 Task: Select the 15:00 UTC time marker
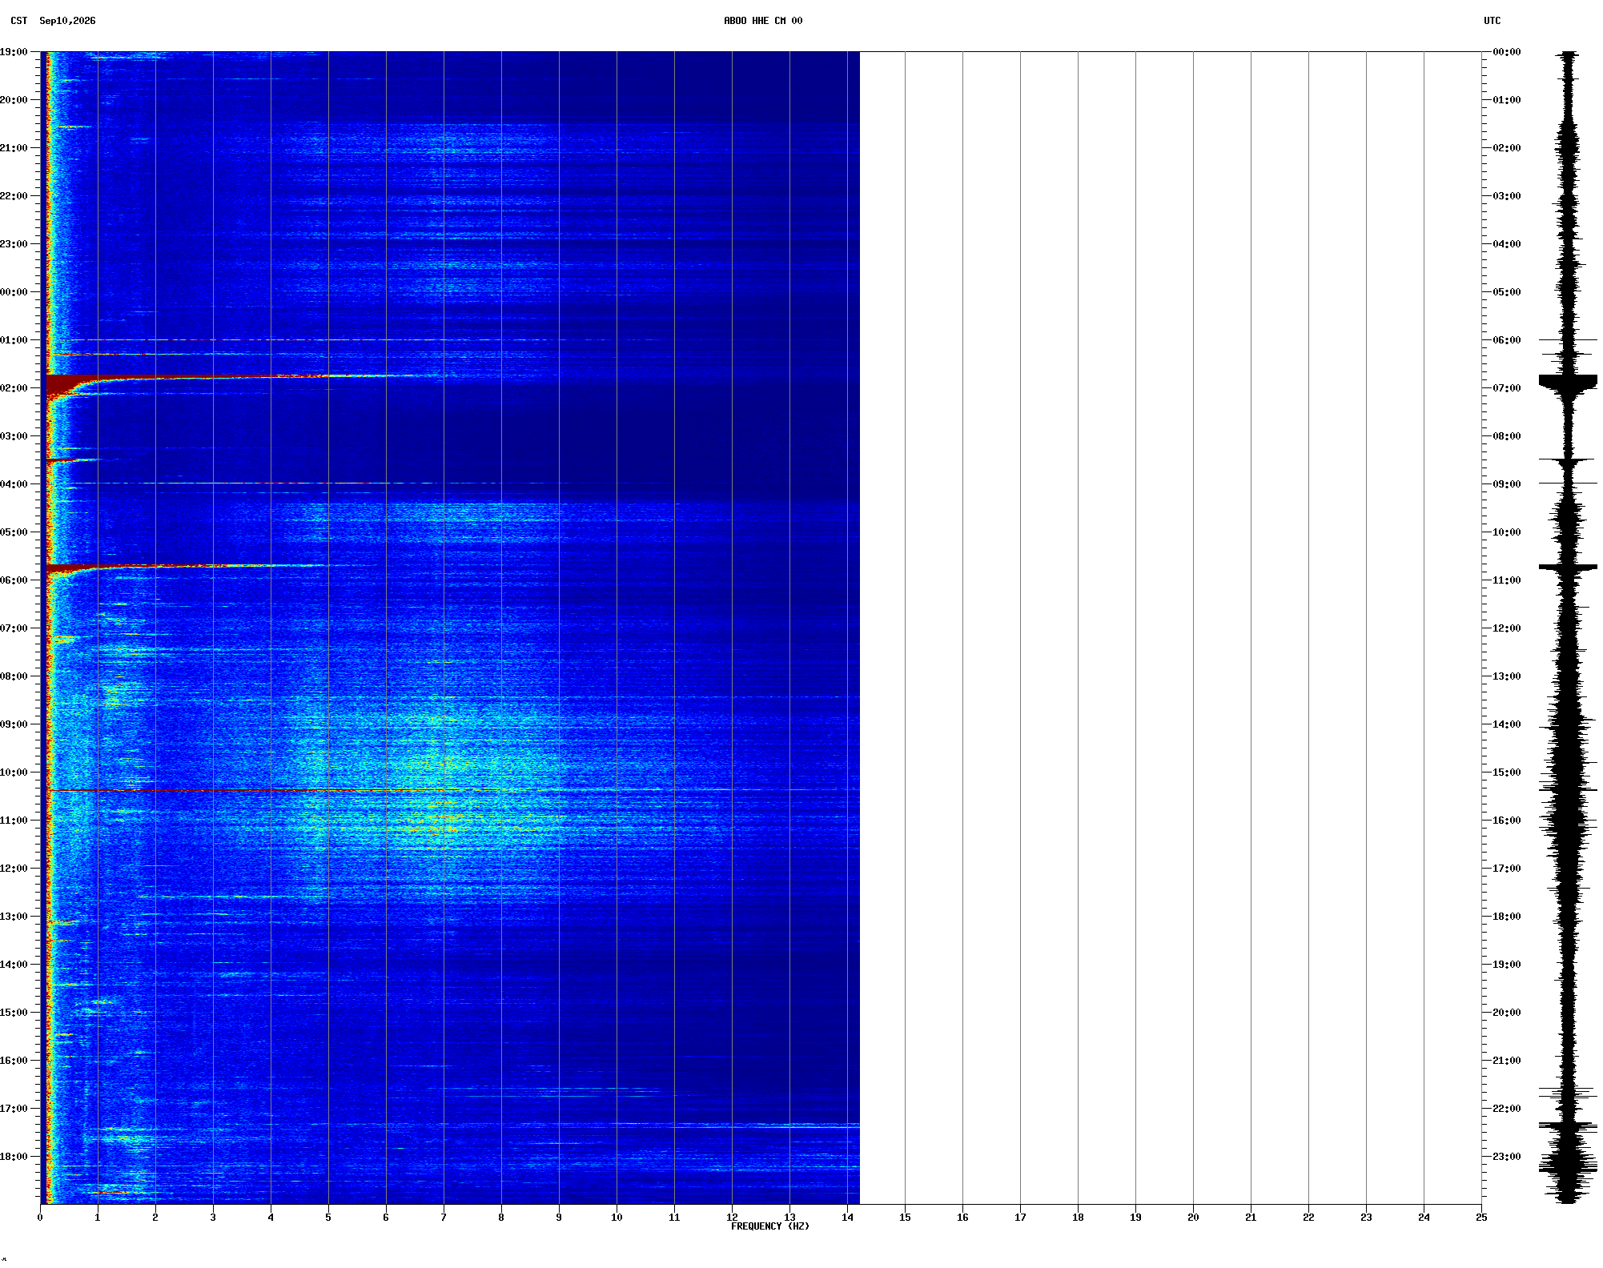tap(1506, 772)
